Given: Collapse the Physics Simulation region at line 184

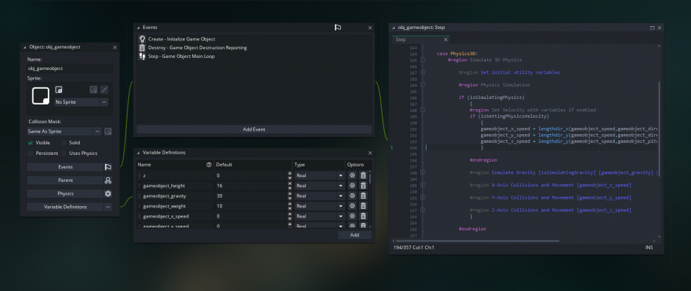Looking at the screenshot, I should [x=422, y=85].
